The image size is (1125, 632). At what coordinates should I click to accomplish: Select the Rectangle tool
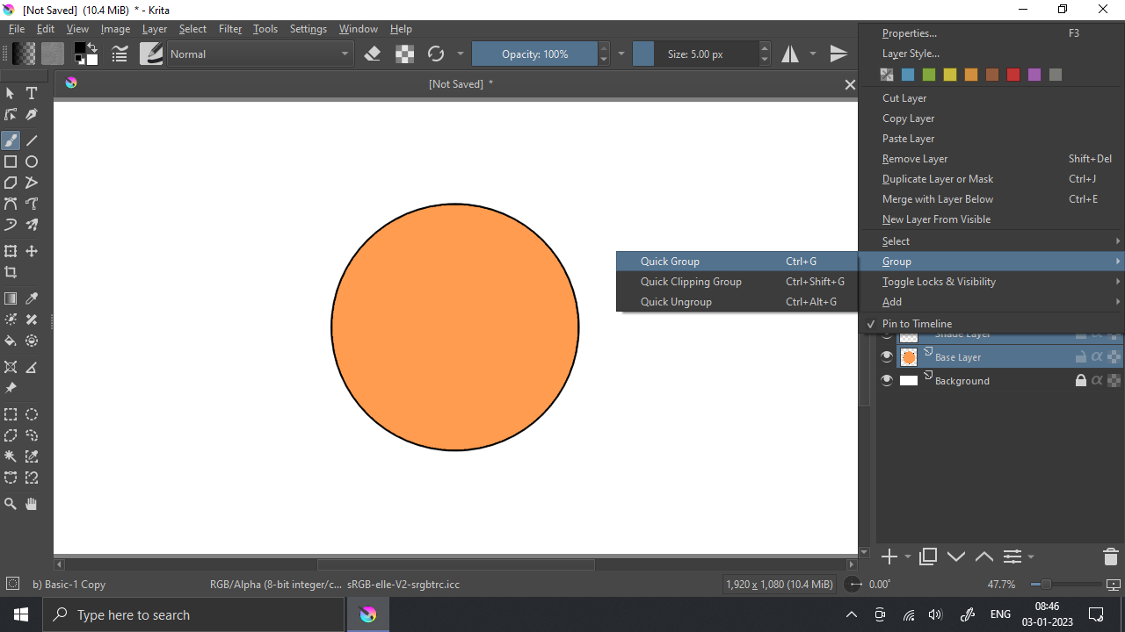click(x=11, y=162)
